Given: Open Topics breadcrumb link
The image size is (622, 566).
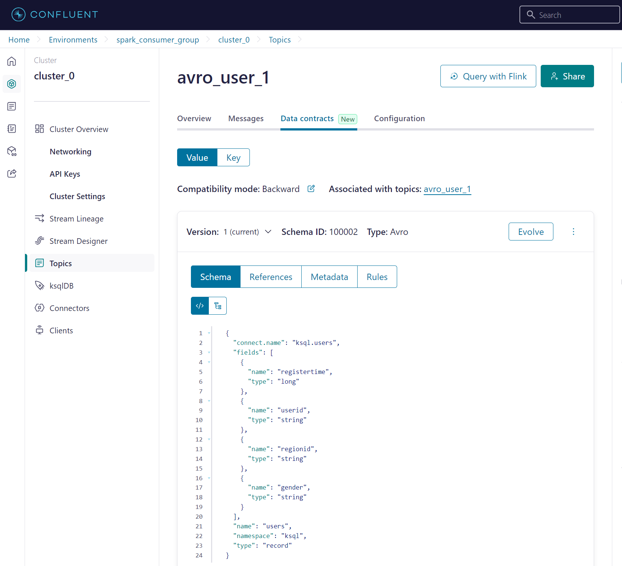Looking at the screenshot, I should 280,40.
